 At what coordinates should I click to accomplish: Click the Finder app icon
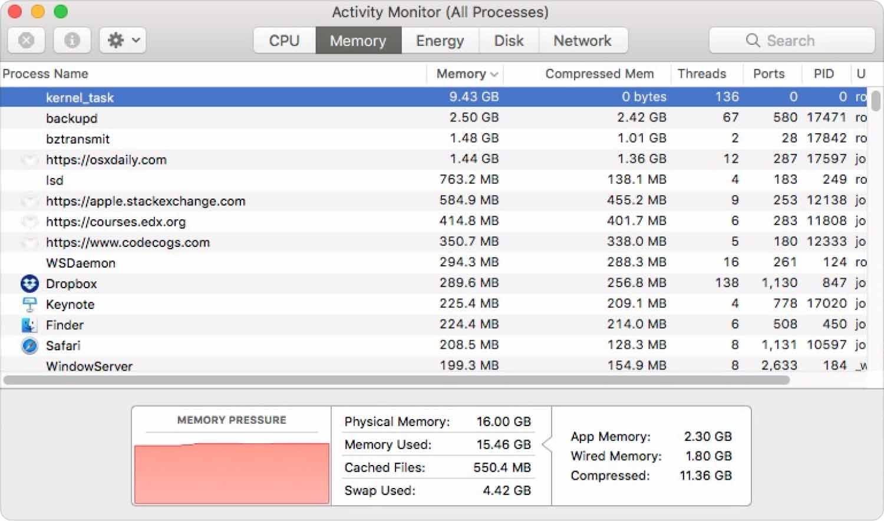click(29, 325)
